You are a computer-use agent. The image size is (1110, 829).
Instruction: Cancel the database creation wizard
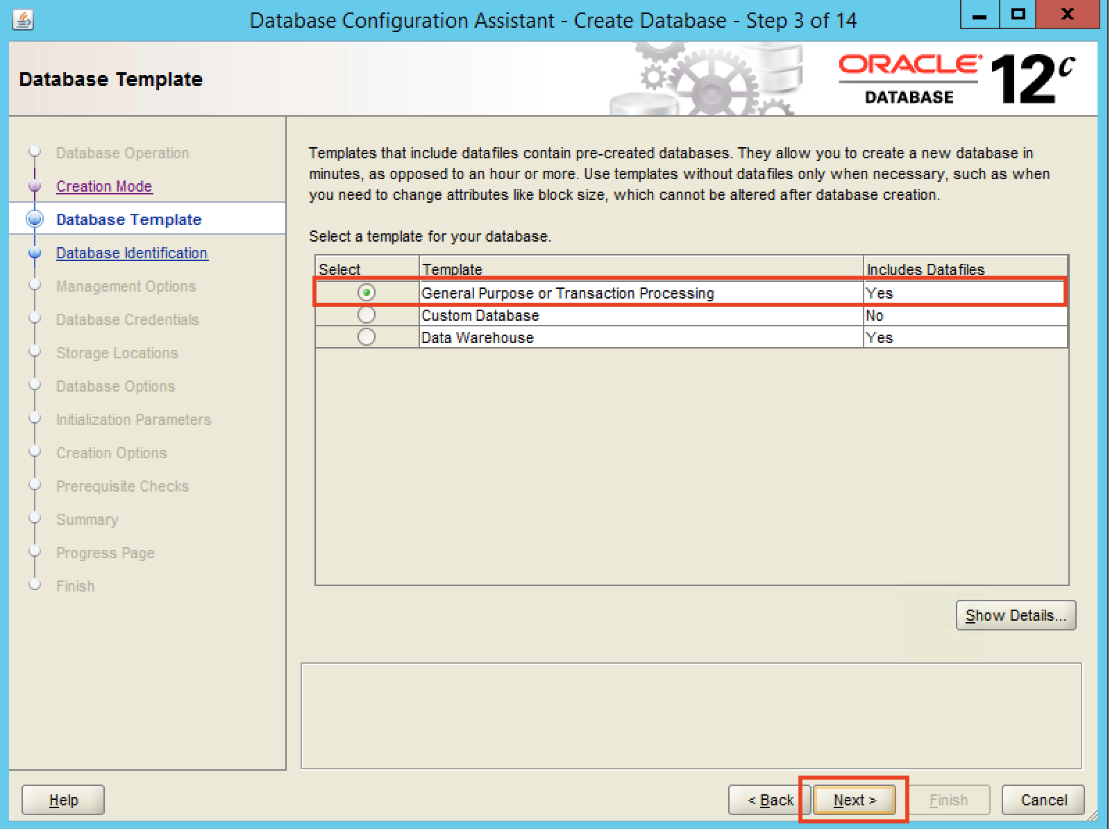point(1043,800)
